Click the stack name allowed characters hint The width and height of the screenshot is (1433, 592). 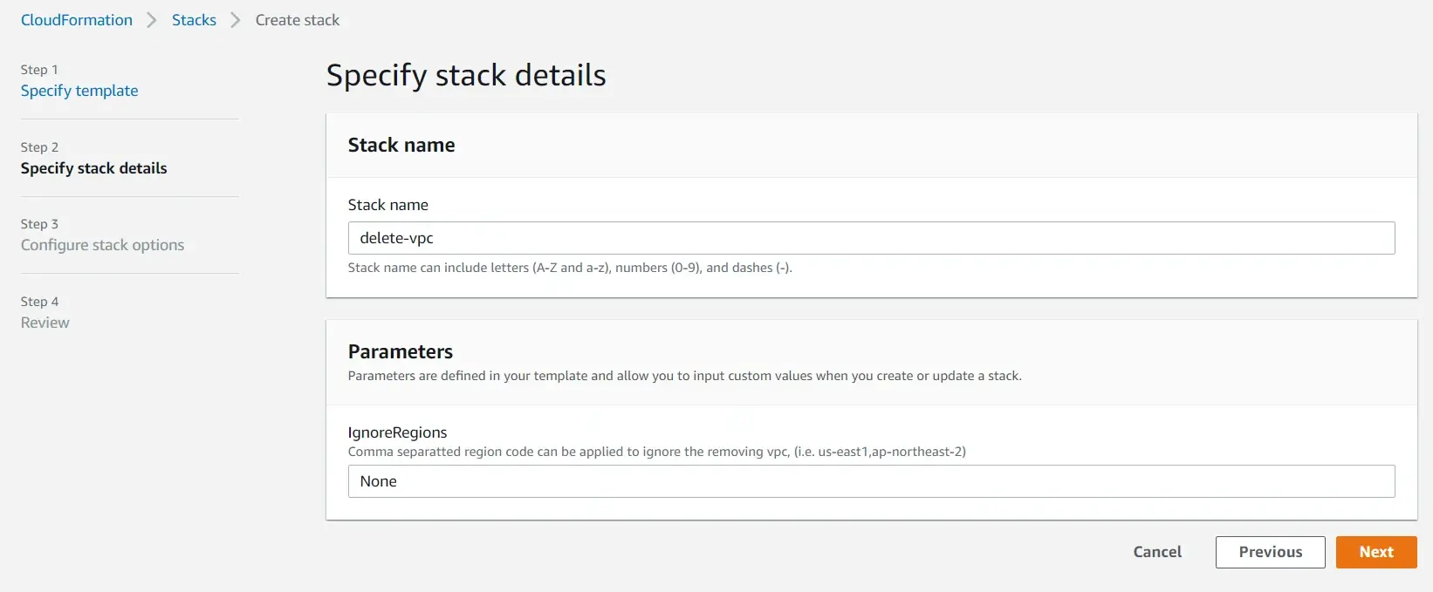tap(570, 268)
